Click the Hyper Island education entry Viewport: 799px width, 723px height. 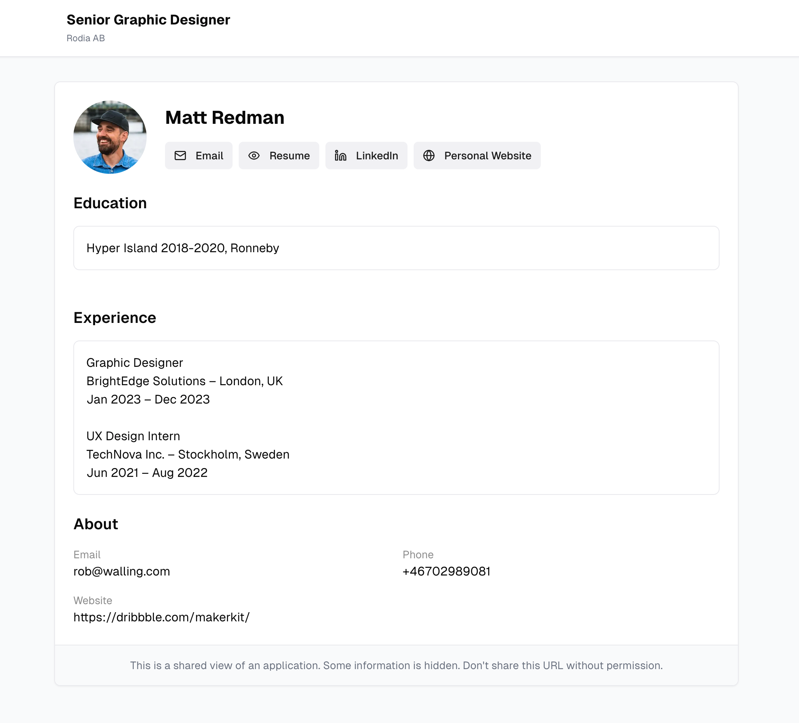[x=183, y=248]
